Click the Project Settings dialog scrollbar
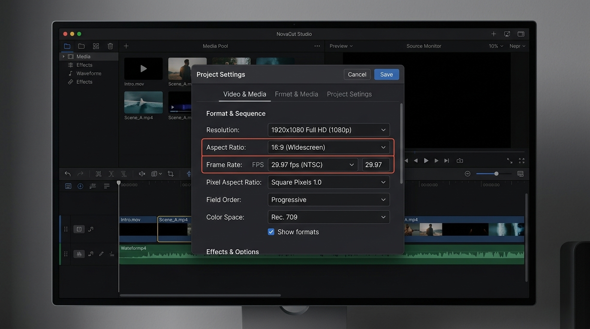 [401, 144]
